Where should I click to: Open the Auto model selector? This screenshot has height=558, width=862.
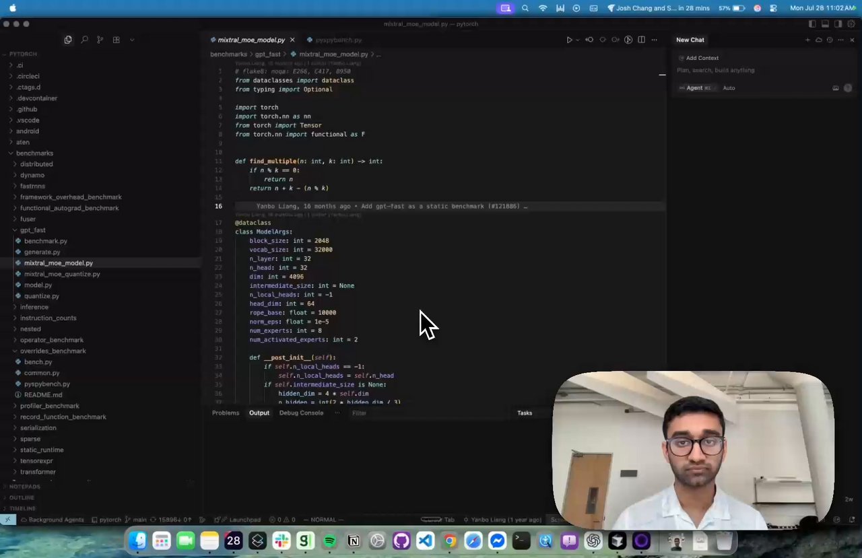(x=729, y=88)
